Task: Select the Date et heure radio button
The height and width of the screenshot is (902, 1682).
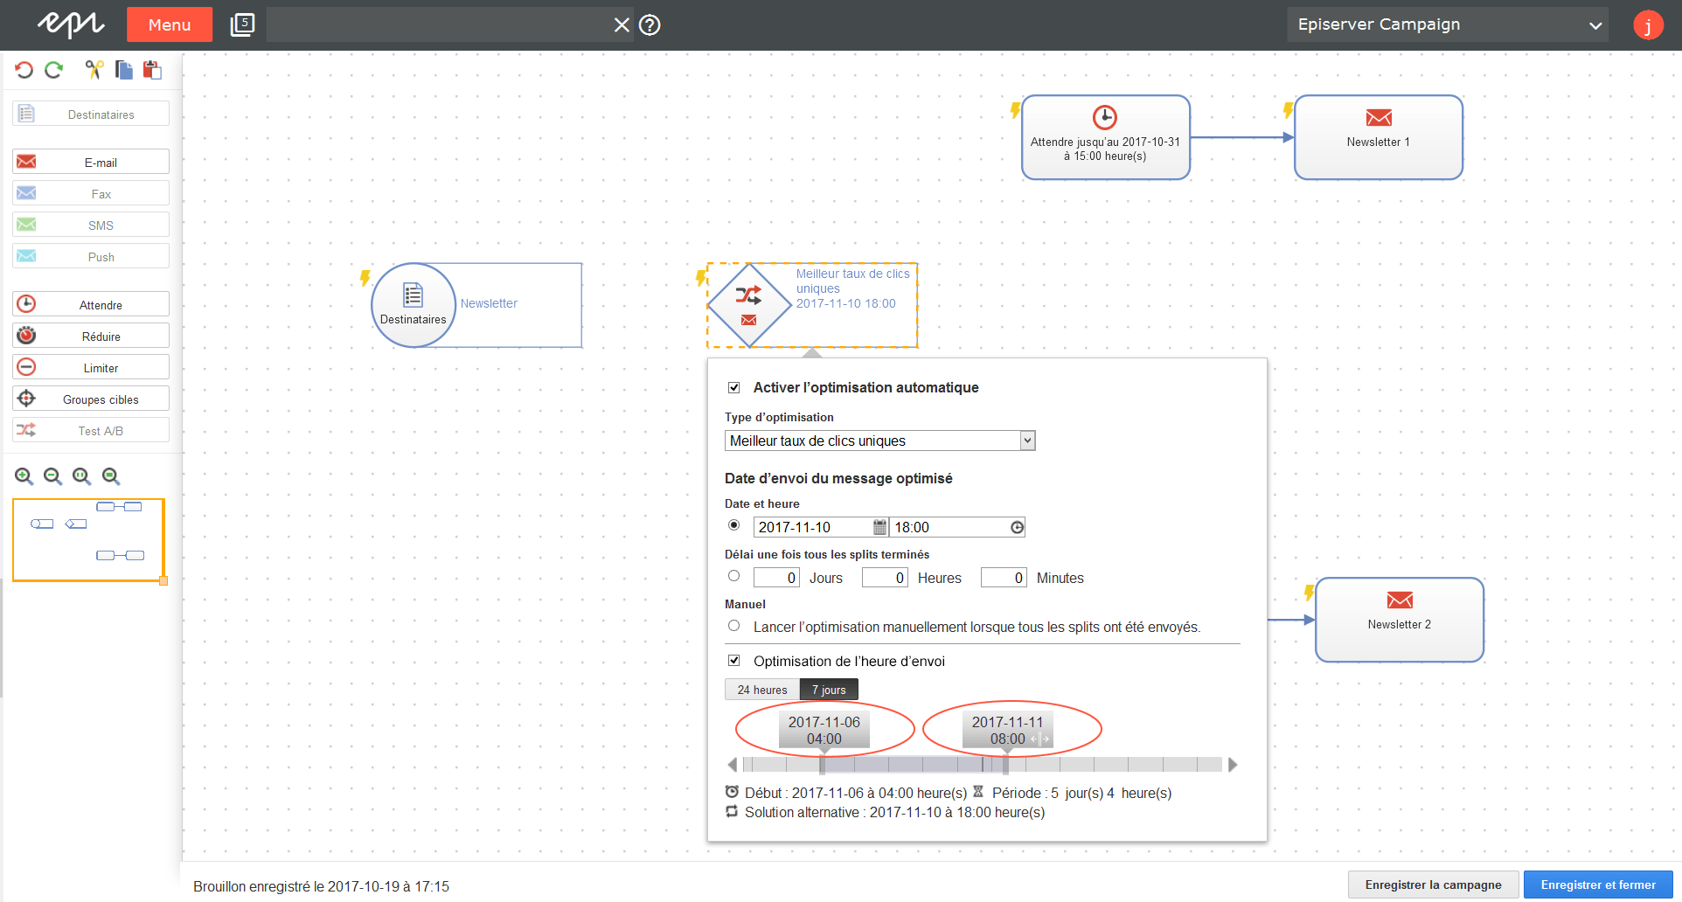Action: pyautogui.click(x=734, y=525)
